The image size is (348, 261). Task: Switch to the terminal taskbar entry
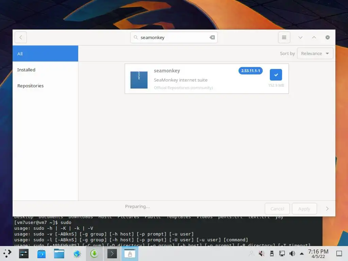[x=112, y=254]
